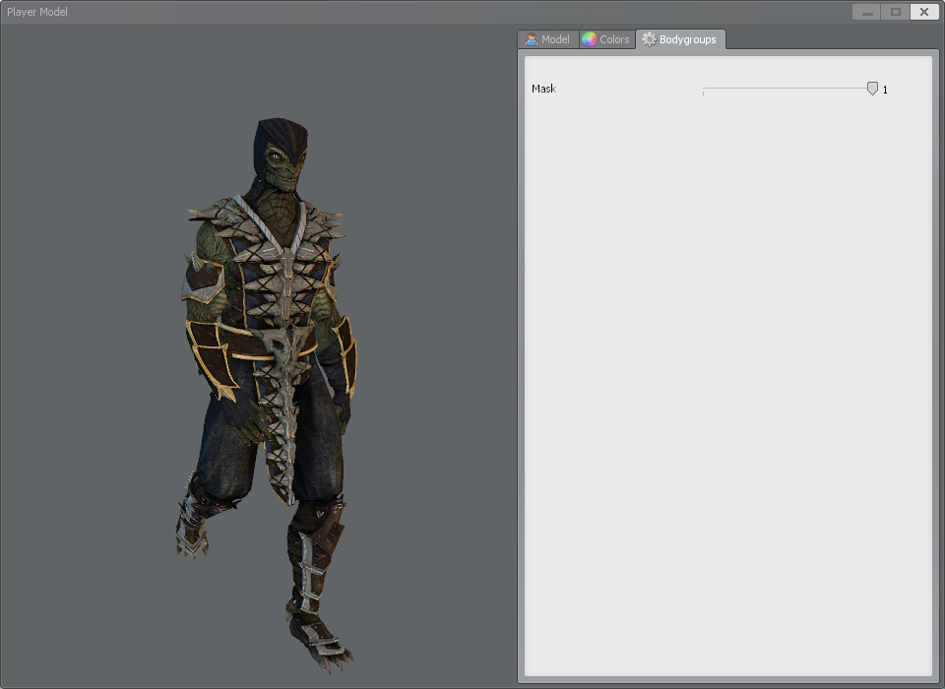Minimize the Player Model window
The height and width of the screenshot is (689, 945).
(x=866, y=12)
